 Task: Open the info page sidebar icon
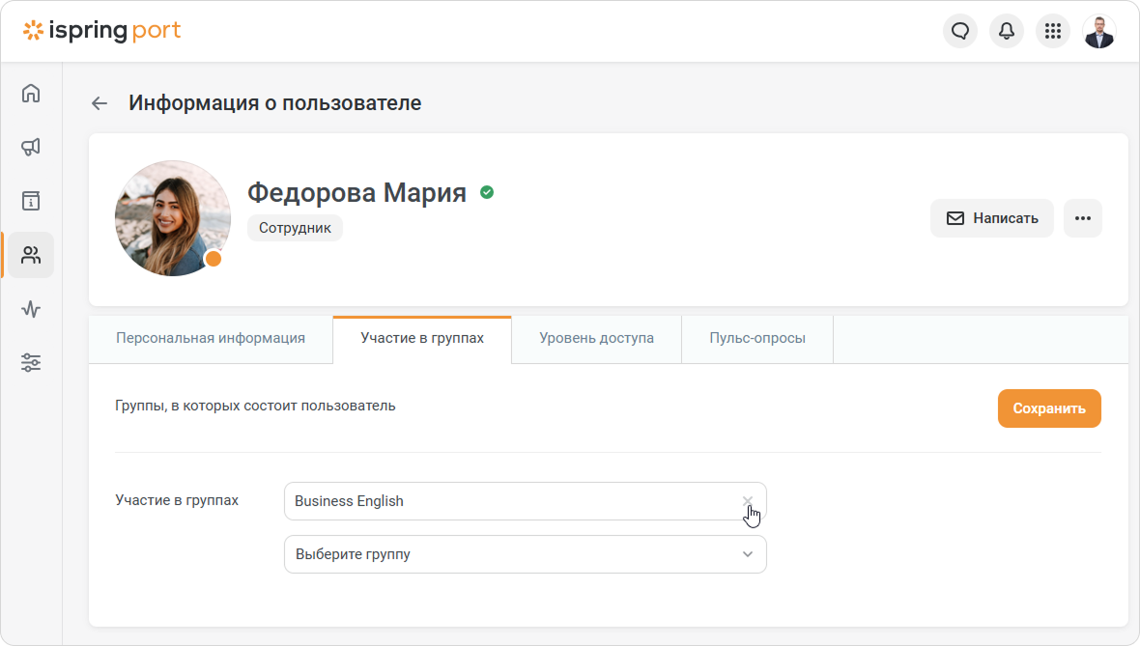click(x=31, y=201)
